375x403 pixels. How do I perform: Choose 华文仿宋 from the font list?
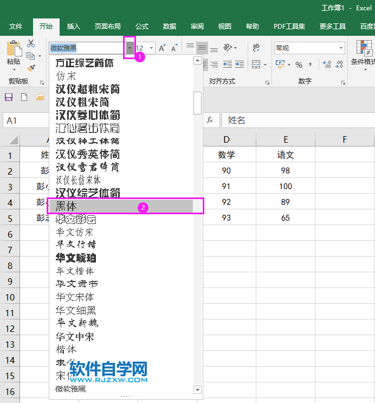(x=121, y=232)
